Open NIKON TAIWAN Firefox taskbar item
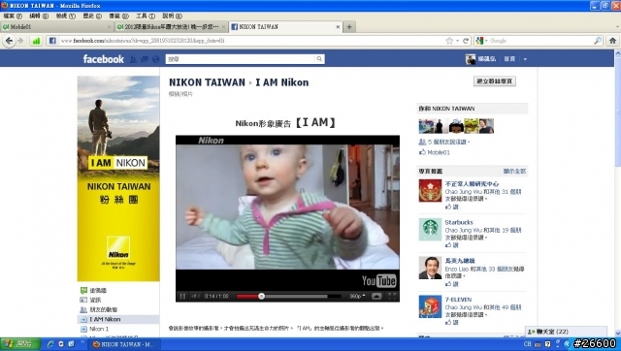 coord(123,344)
